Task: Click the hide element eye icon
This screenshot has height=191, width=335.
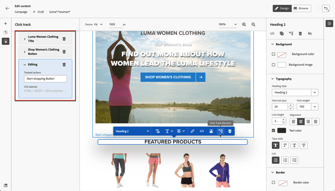Action: 310,33
